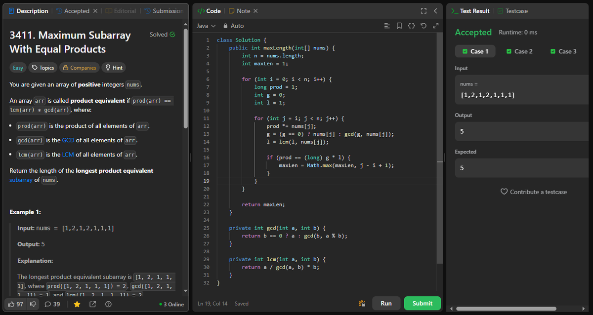This screenshot has height=315, width=593.
Task: Open the Editorial tab
Action: (121, 10)
